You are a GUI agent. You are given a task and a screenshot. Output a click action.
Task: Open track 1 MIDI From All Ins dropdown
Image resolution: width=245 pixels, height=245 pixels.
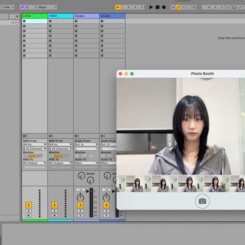click(x=34, y=145)
